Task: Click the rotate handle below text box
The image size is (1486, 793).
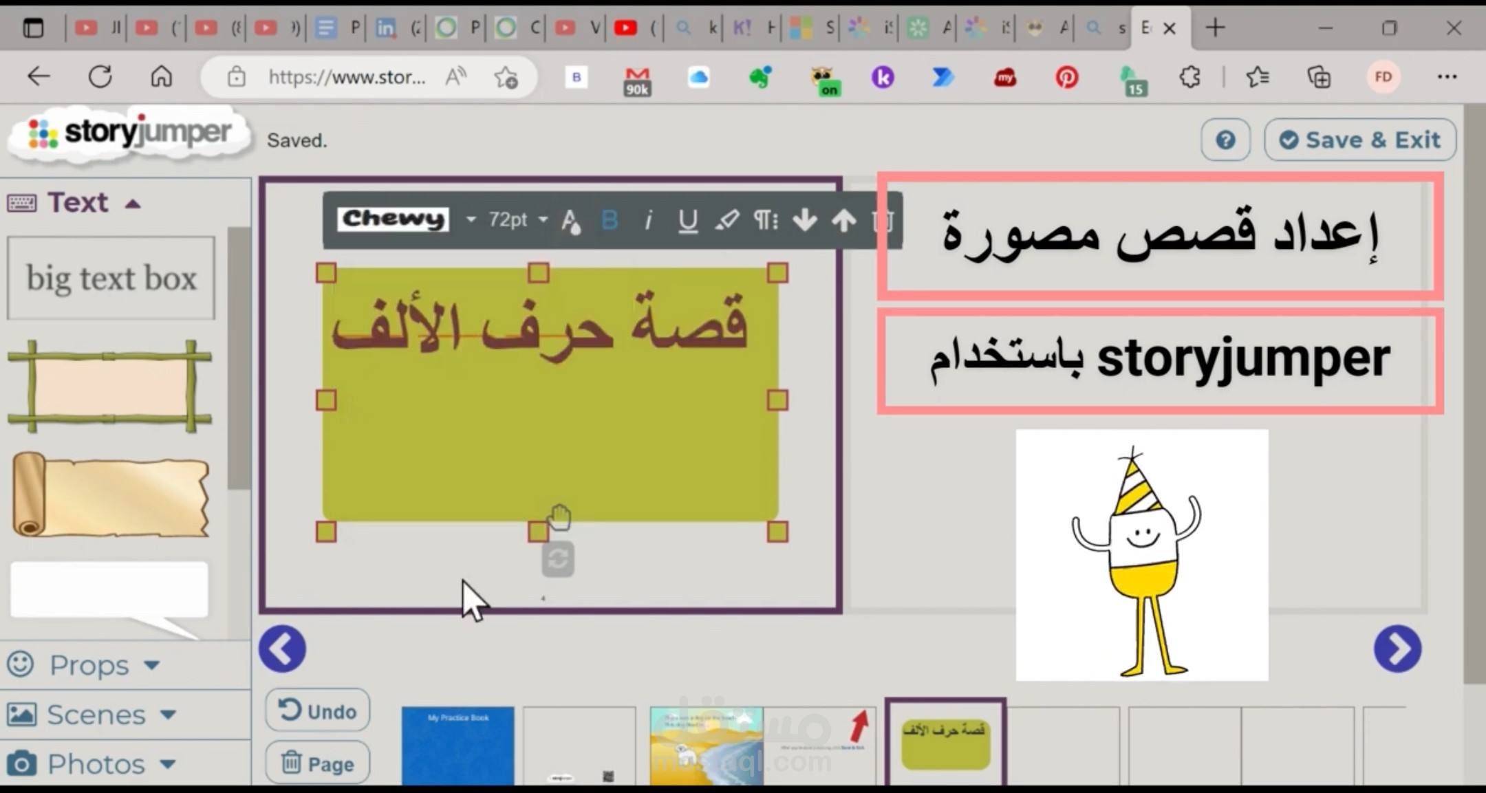Action: 558,559
